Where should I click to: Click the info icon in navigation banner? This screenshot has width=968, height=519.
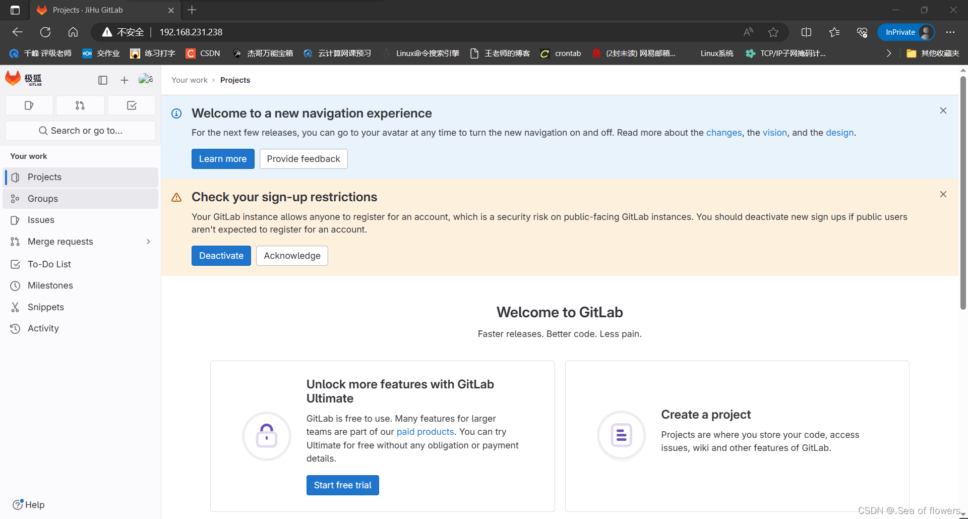[x=176, y=113]
